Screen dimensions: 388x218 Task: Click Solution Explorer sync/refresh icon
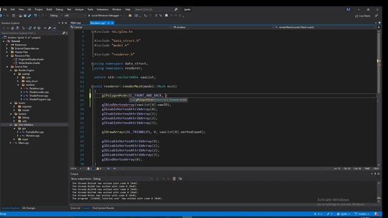coord(30,28)
